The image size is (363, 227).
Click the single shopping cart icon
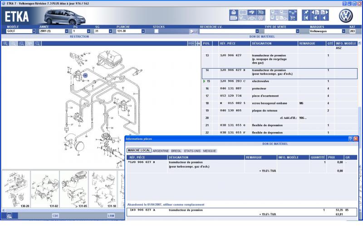(293, 18)
